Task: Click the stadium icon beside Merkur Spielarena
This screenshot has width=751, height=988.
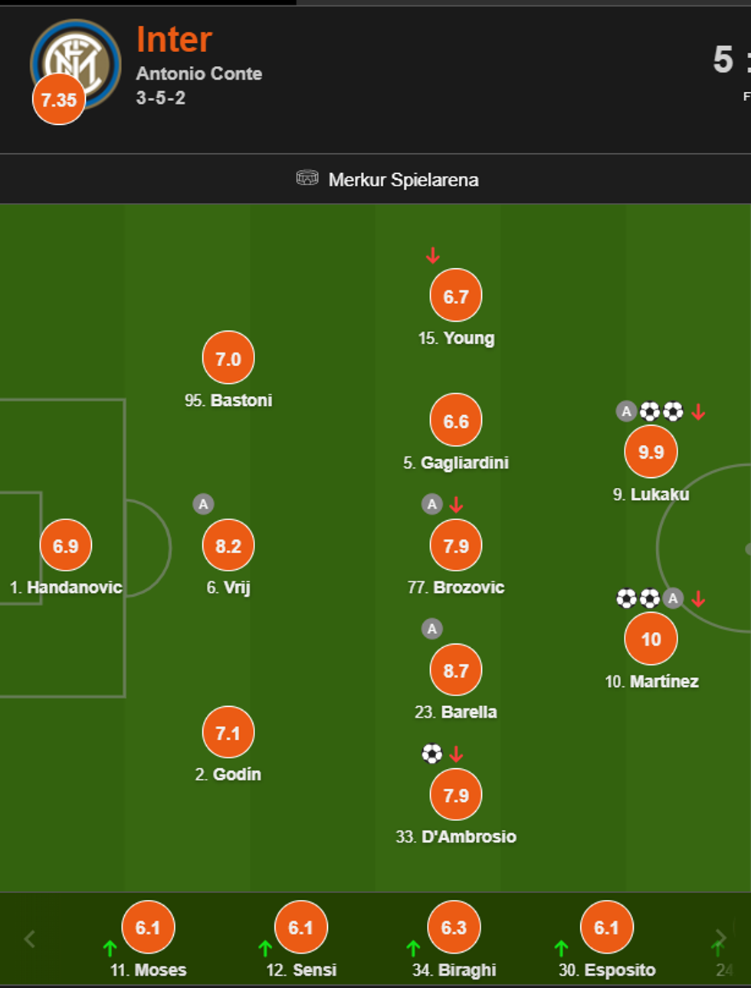Action: [307, 178]
